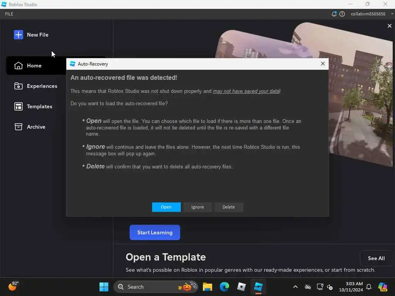
Task: Click Delete in Auto-Recovery dialog
Action: (229, 207)
